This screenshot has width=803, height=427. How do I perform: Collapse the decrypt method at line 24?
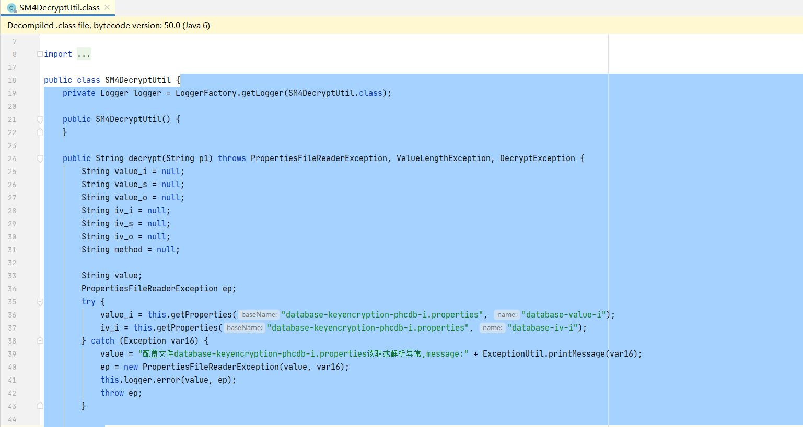(40, 158)
